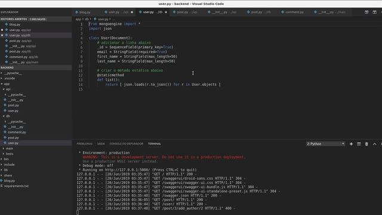Open the Console do Depurador tab
Viewport: 382px width, 215px height.
click(x=126, y=144)
